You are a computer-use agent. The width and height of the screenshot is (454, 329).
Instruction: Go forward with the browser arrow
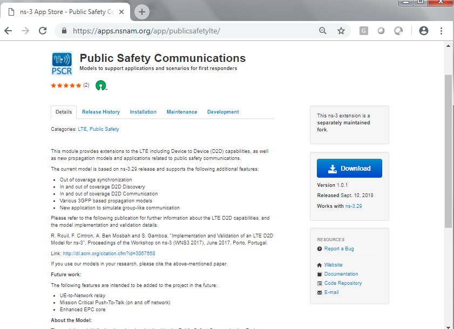click(x=25, y=31)
